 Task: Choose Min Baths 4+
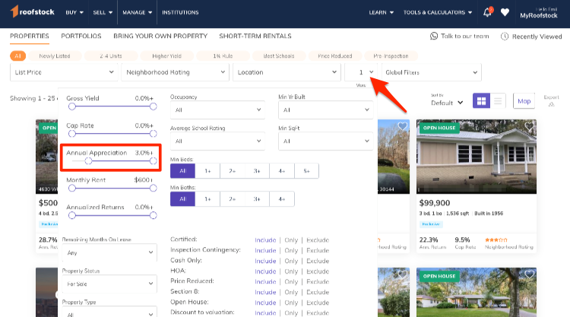coord(282,199)
